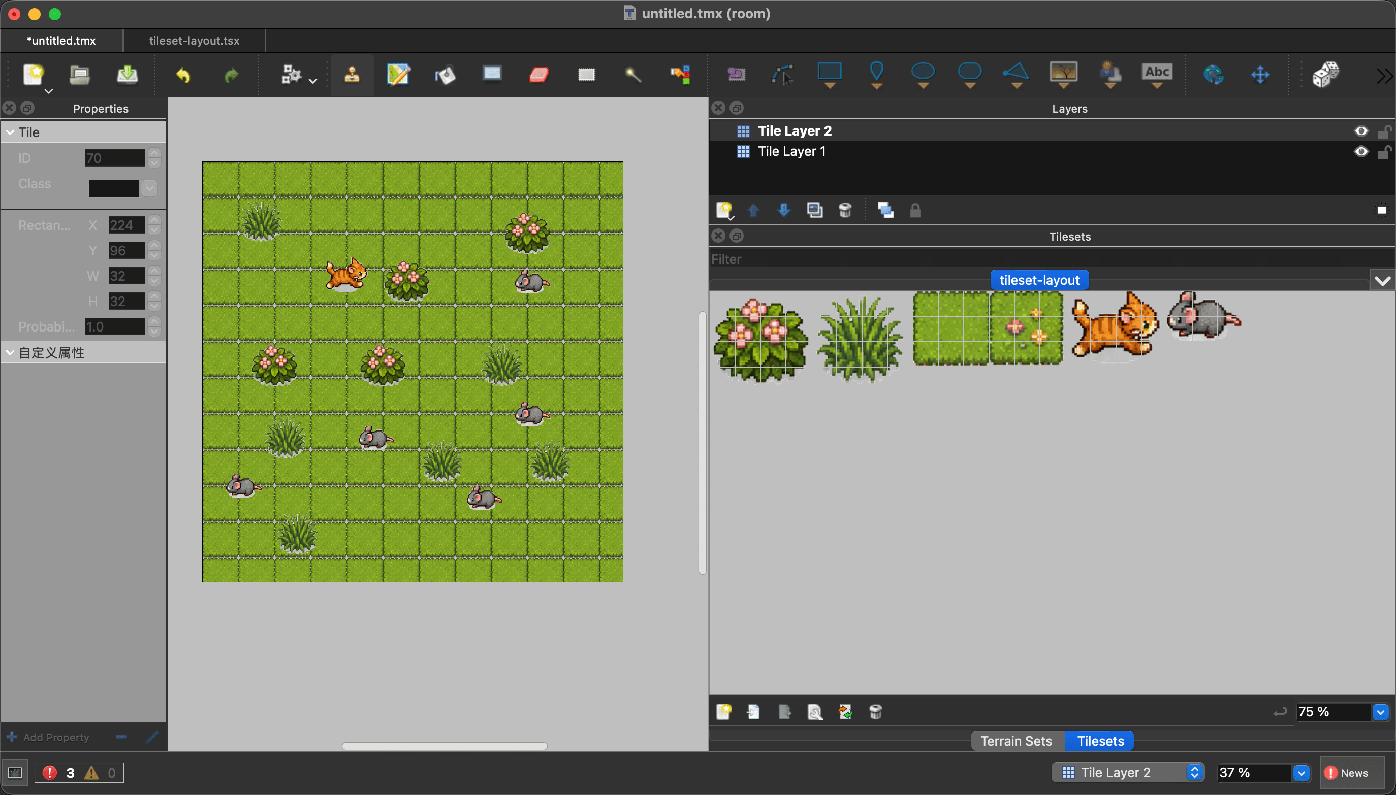Screen dimensions: 1396x795
Task: Click the error count indicator
Action: coord(59,773)
